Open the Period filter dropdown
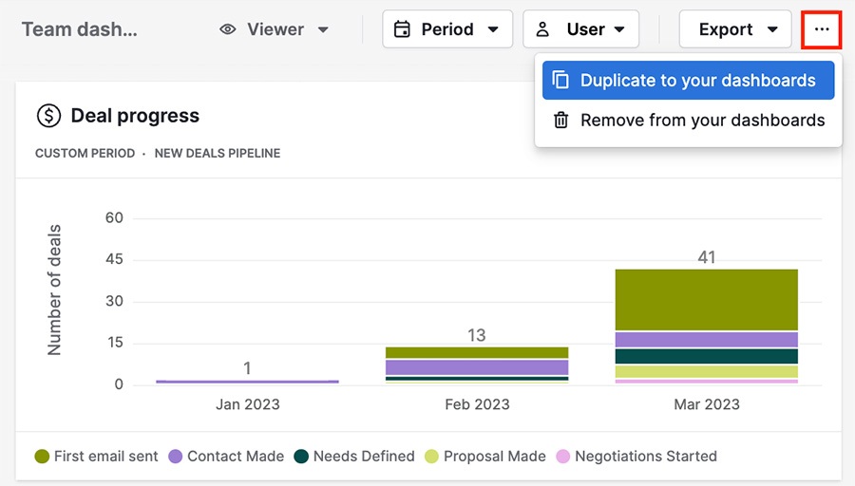855x486 pixels. tap(447, 29)
